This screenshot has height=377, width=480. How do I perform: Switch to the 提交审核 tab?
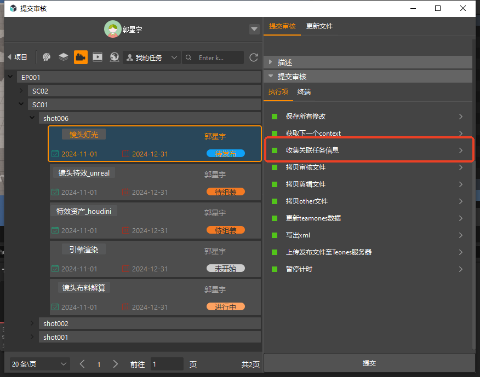tap(282, 26)
